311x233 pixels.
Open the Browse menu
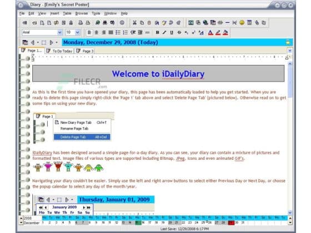(82, 13)
